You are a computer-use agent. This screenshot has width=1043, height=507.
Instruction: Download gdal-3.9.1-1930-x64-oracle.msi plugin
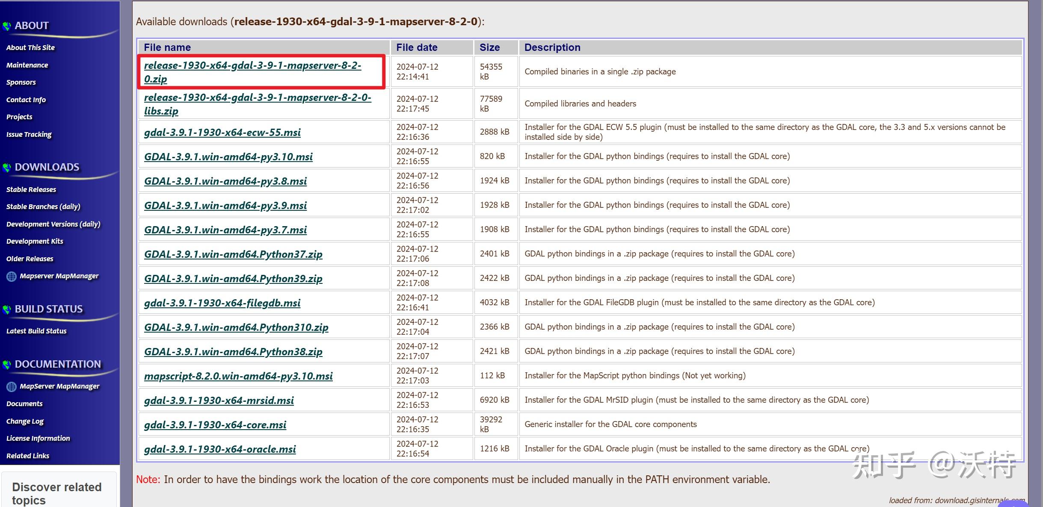[220, 449]
